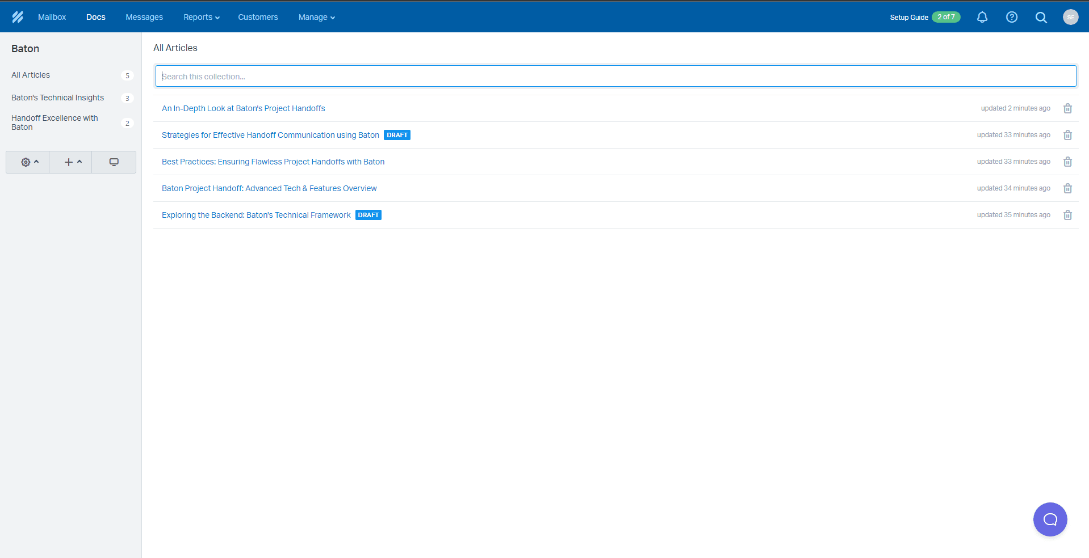Image resolution: width=1089 pixels, height=558 pixels.
Task: Click the 'All Articles' page heading
Action: pos(175,48)
